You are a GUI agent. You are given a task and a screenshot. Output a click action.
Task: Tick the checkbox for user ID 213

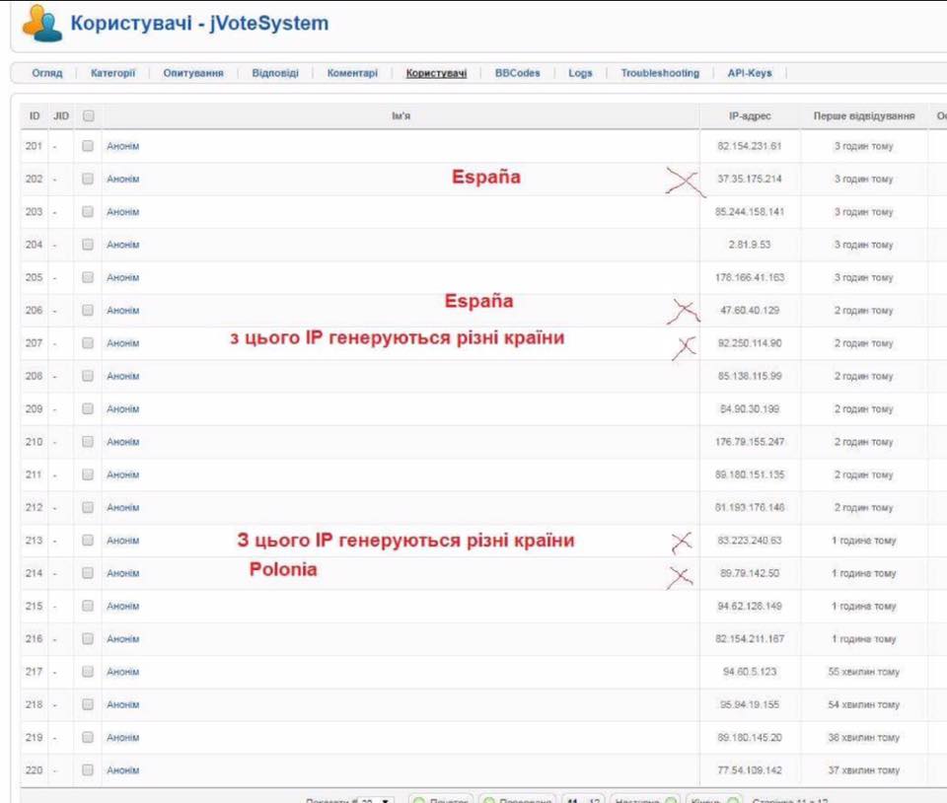click(x=88, y=541)
